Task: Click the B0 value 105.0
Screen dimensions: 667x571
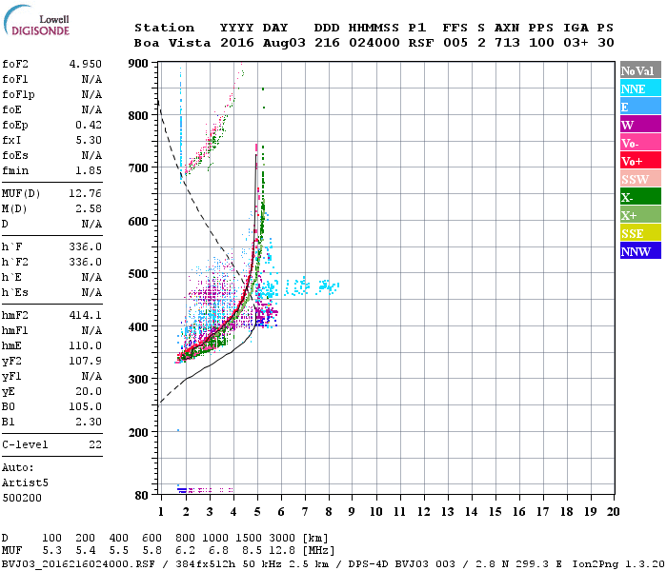Action: [86, 406]
